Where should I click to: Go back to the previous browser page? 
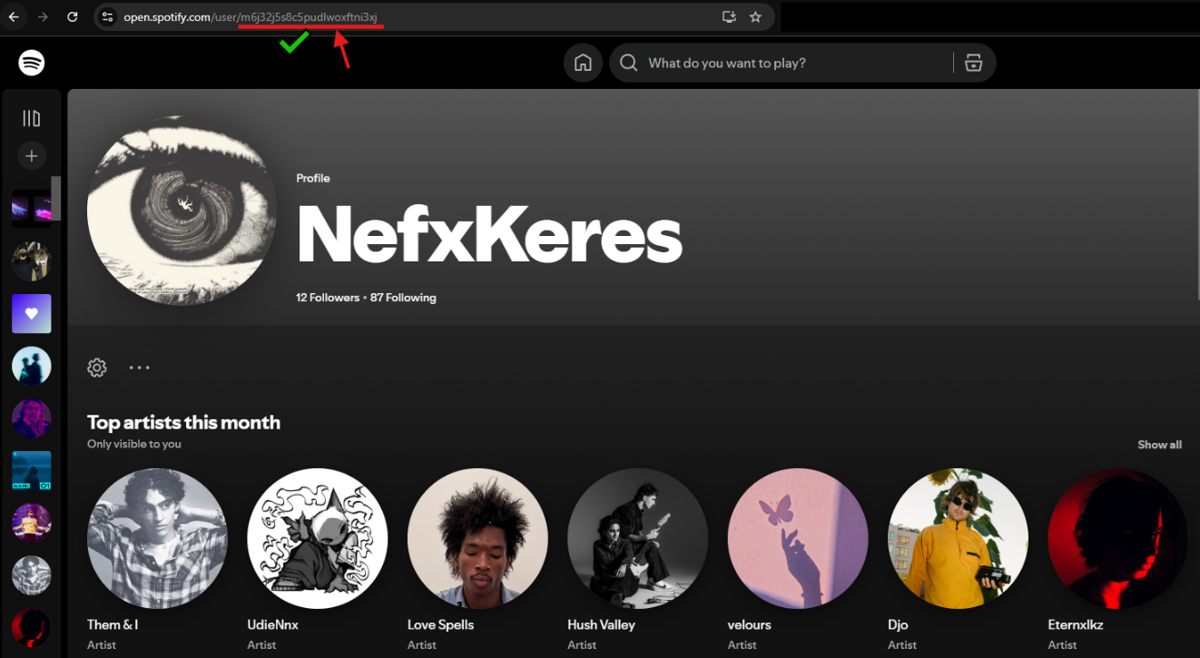tap(14, 16)
